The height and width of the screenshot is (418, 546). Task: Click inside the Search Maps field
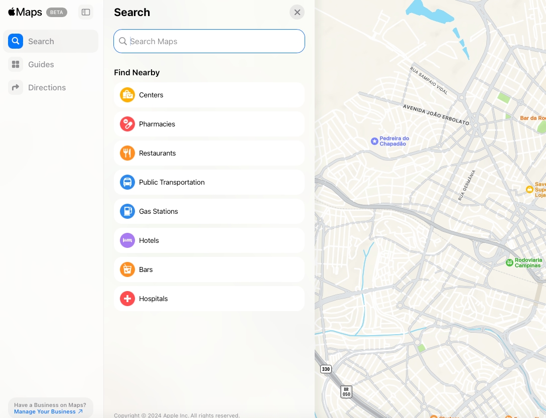209,41
